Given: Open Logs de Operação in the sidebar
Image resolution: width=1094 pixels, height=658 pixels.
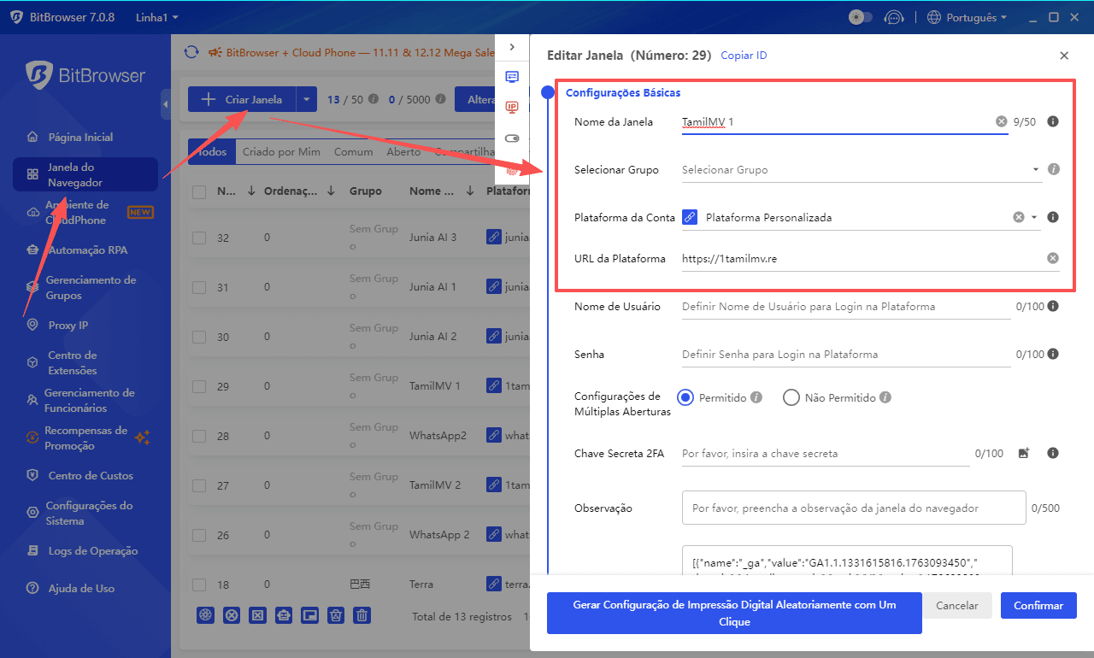Looking at the screenshot, I should pos(93,551).
